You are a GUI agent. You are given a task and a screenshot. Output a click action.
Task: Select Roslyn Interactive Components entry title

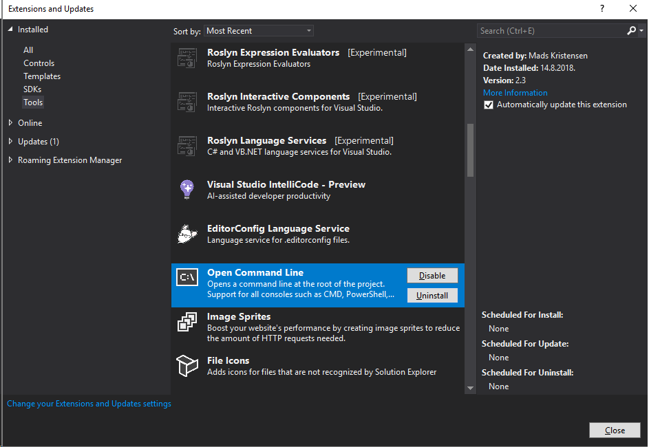pyautogui.click(x=278, y=96)
